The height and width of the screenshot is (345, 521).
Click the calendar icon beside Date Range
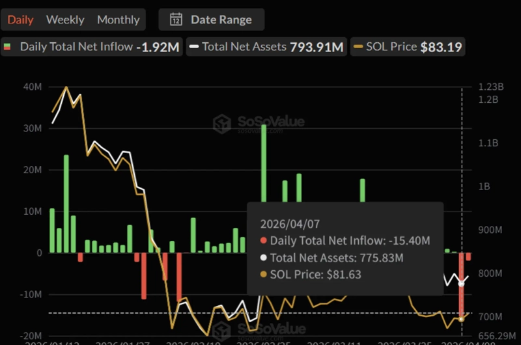(176, 20)
